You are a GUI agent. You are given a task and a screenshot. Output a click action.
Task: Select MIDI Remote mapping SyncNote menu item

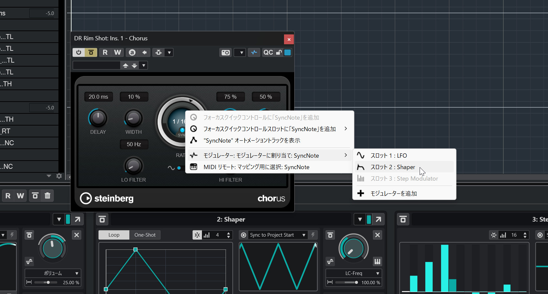[270, 167]
